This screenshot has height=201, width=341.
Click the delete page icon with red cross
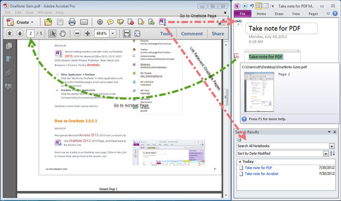coord(131,22)
